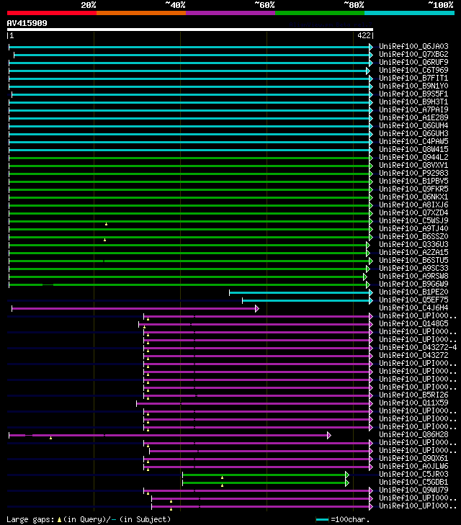
Task: Click the UniRef100_Q8VXV1 label
Action: tap(413, 165)
